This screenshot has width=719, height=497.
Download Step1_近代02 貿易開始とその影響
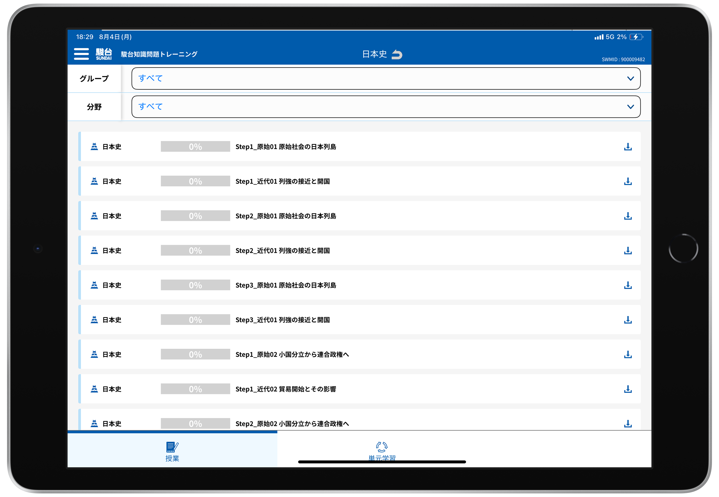628,389
